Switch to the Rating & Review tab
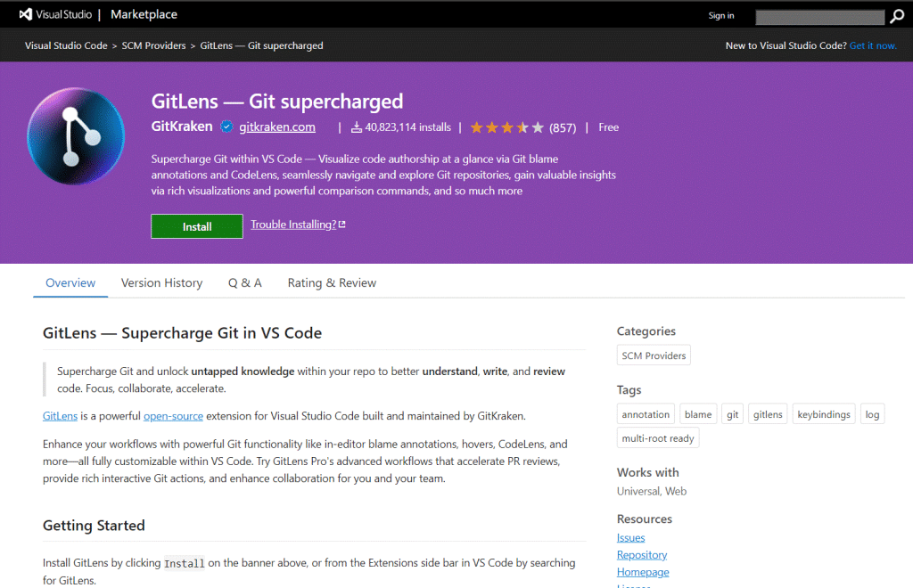 (x=332, y=282)
